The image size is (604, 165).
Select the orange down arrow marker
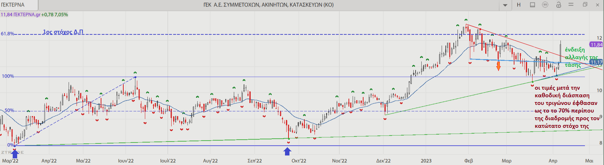point(499,66)
